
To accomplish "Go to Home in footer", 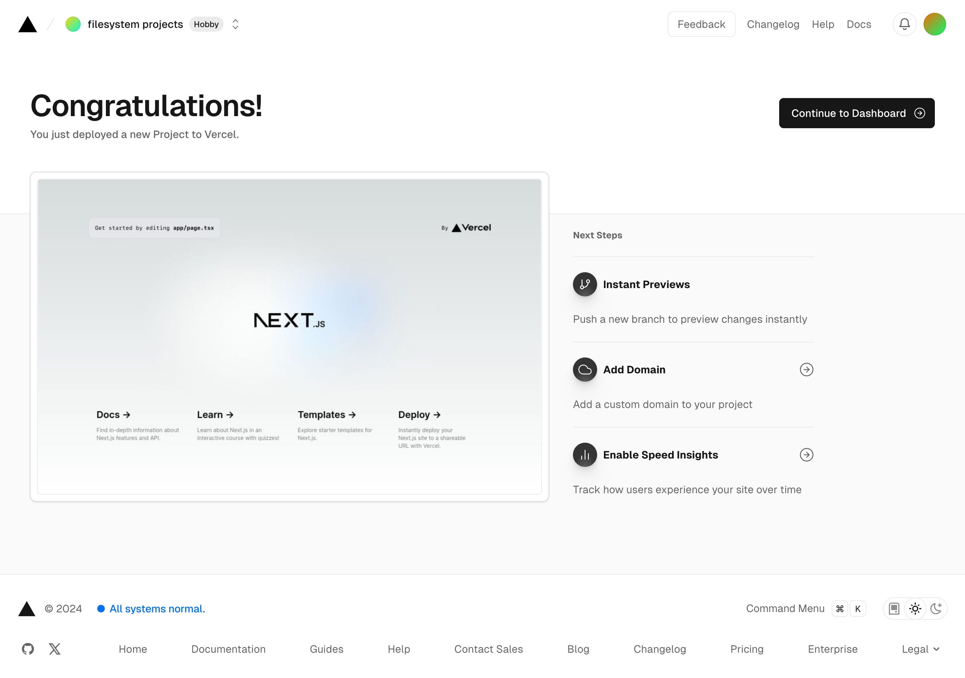I will (133, 649).
